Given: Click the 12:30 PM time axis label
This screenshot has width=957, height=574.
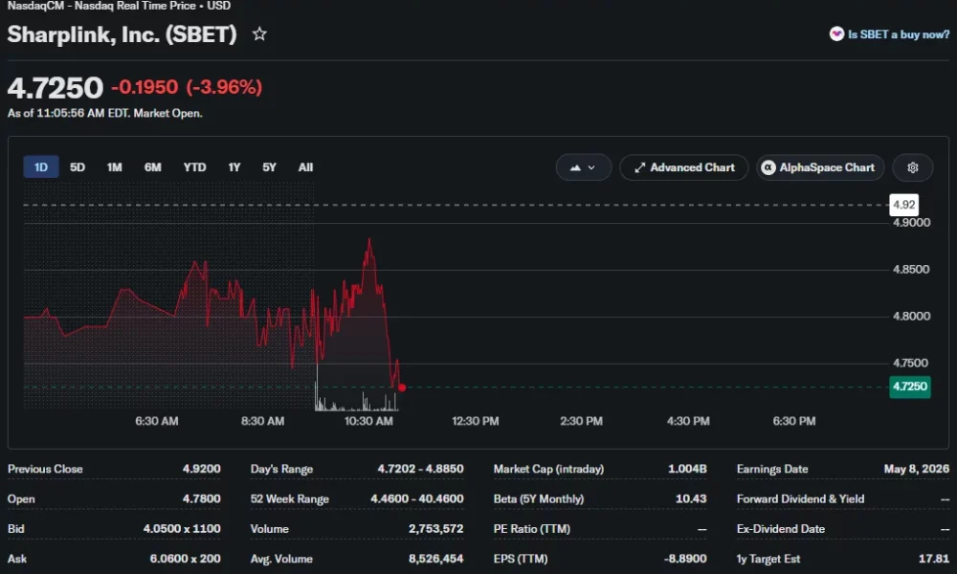Looking at the screenshot, I should coord(476,422).
